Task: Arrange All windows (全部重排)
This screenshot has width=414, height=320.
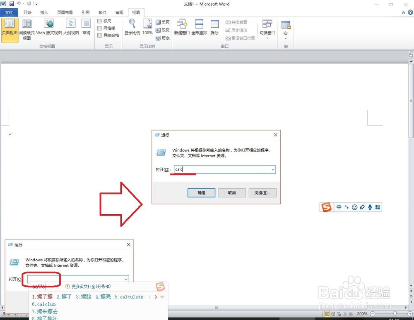Action: 199,27
